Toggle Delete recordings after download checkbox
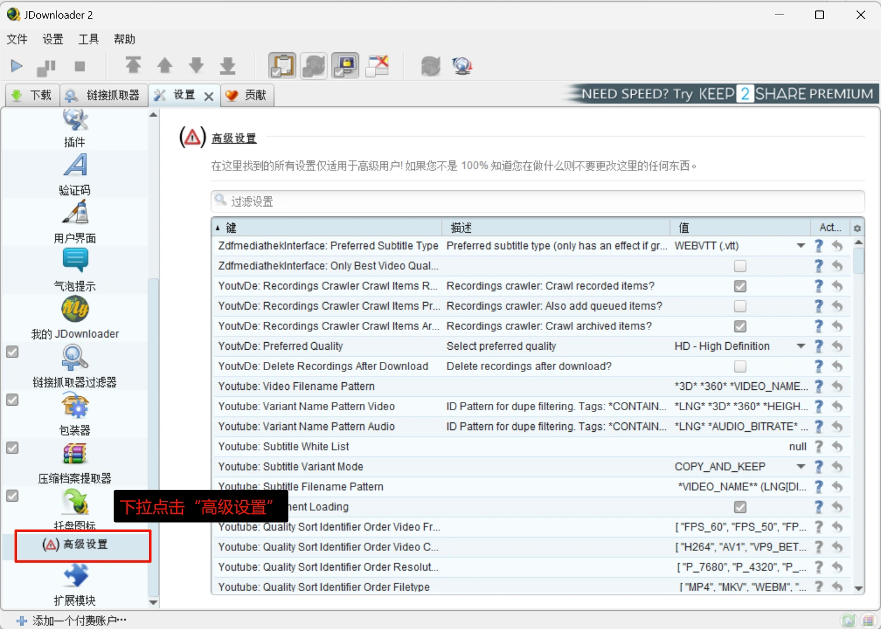This screenshot has height=629, width=881. (740, 367)
